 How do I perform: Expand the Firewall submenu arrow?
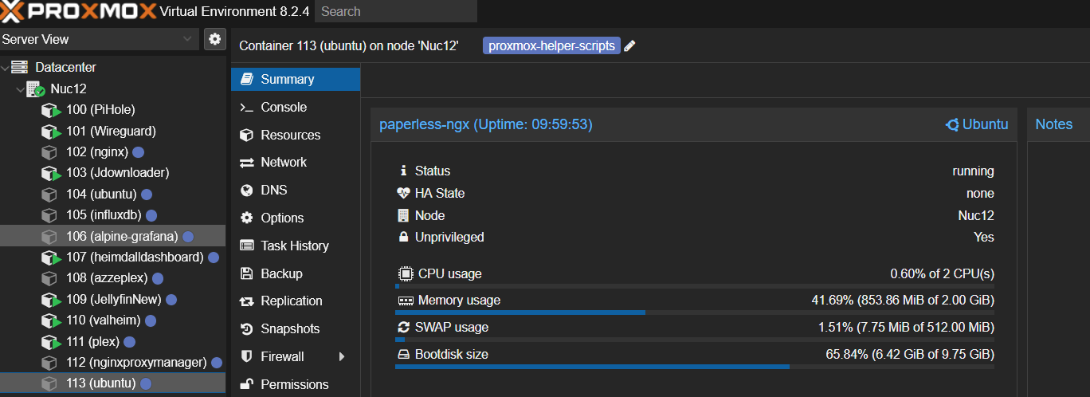tap(342, 356)
